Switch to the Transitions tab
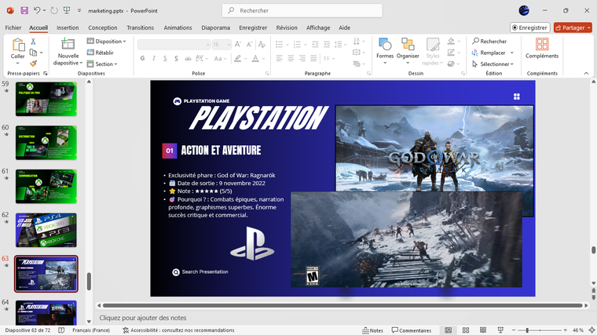 pos(140,27)
